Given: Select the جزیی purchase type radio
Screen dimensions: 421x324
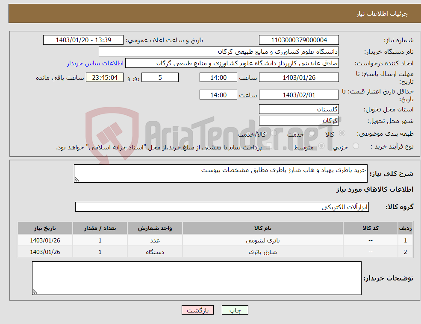Looking at the screenshot, I should coord(356,146).
